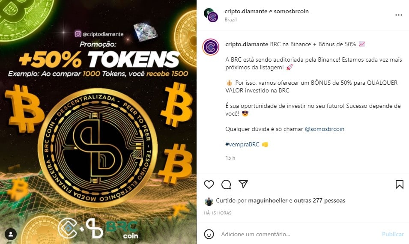Save post with the bookmark icon
409x244 pixels.
tap(399, 184)
